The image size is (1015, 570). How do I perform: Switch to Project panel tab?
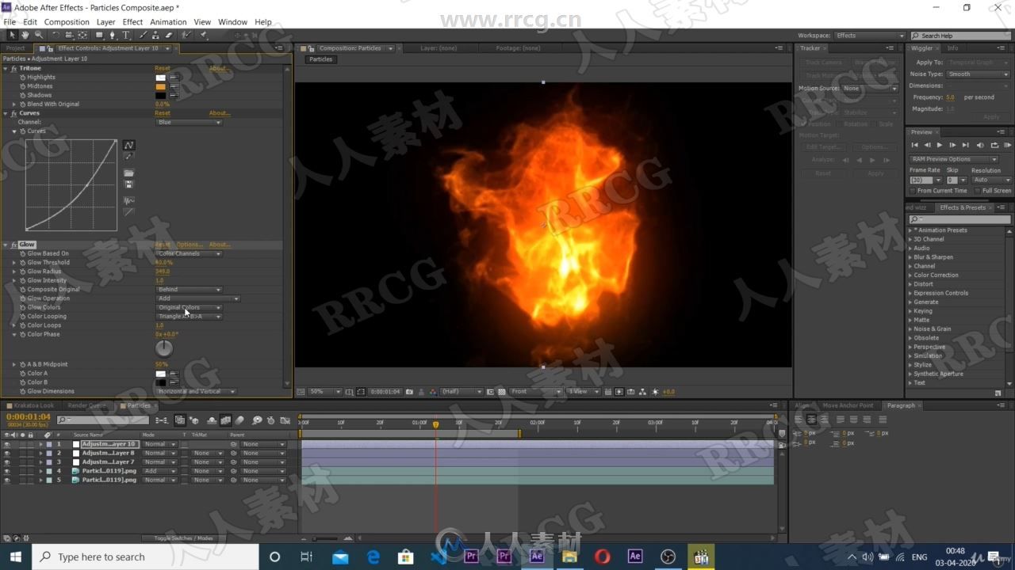click(x=15, y=48)
